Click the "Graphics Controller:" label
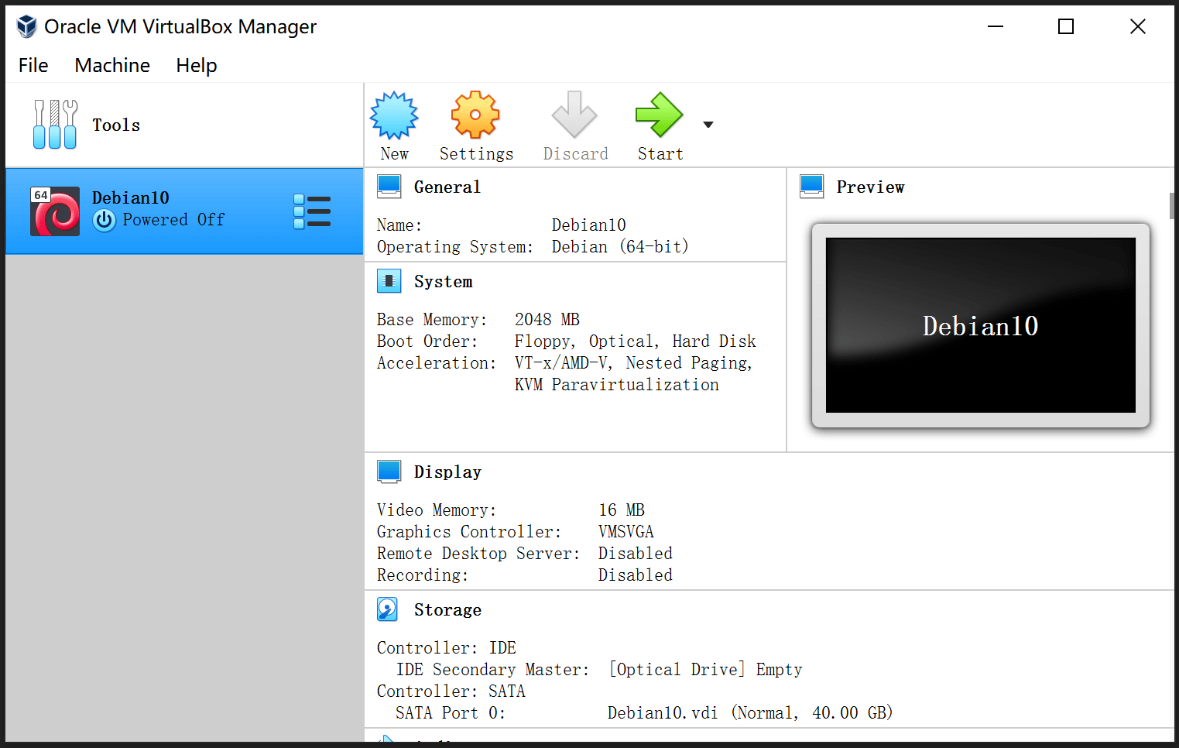This screenshot has width=1179, height=748. click(470, 532)
